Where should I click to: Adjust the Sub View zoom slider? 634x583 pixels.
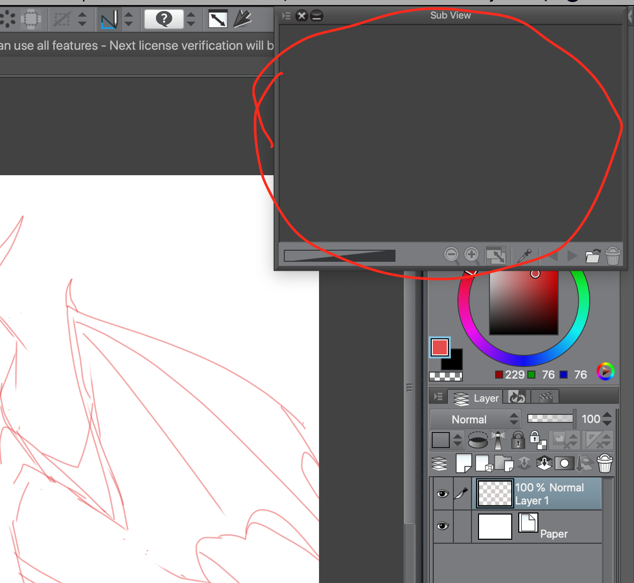click(x=340, y=256)
